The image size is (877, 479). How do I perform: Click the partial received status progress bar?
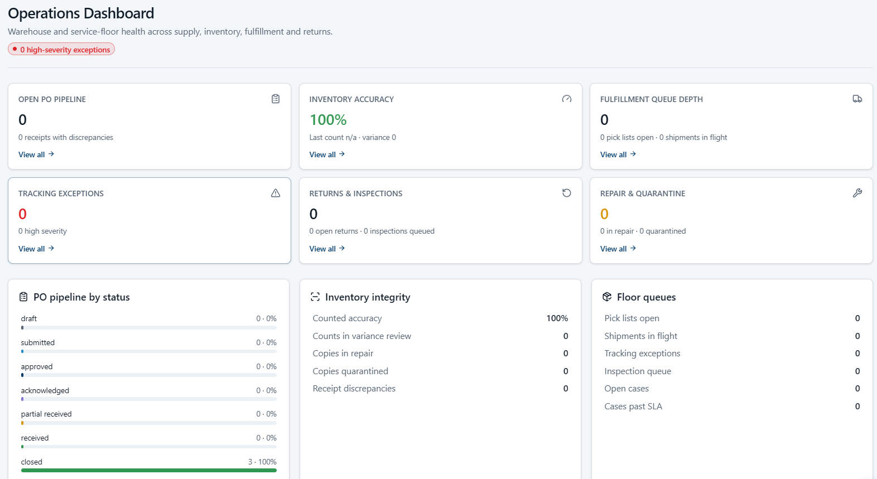point(149,423)
